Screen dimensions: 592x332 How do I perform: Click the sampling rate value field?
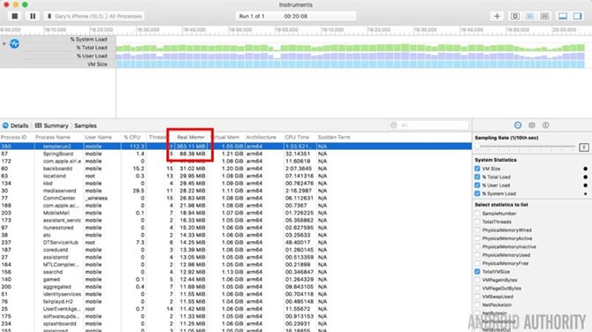click(x=584, y=147)
